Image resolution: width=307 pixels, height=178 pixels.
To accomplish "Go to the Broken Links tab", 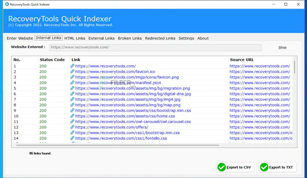I will click(x=130, y=38).
